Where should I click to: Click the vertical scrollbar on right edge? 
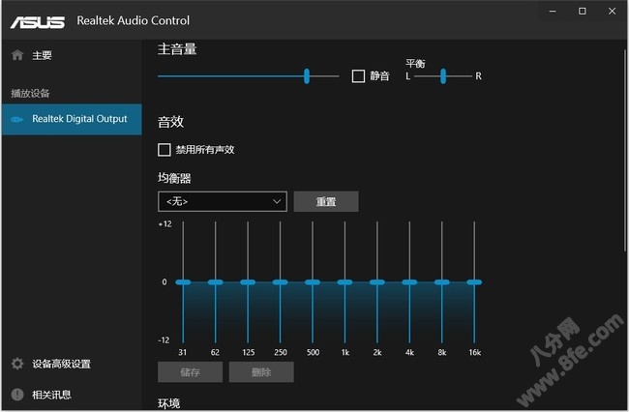tap(625, 150)
